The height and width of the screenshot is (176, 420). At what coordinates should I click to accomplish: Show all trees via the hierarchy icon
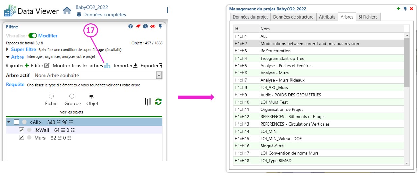pyautogui.click(x=107, y=66)
